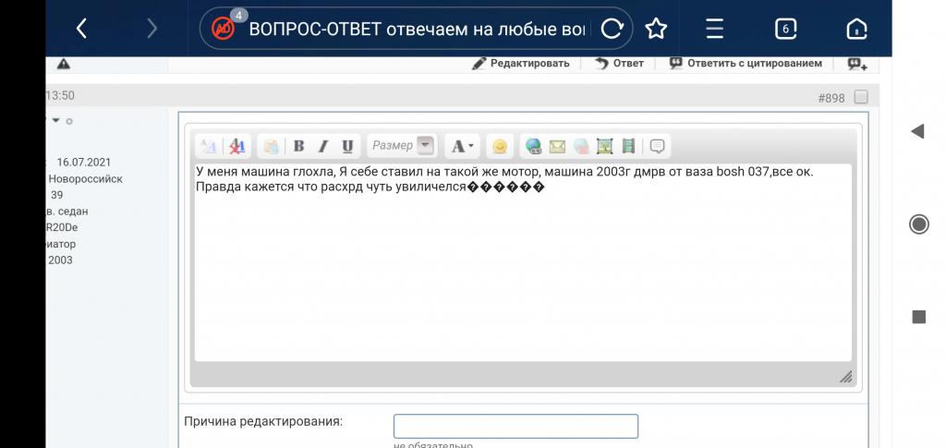Toggle bold text formatting in editor
The width and height of the screenshot is (946, 448).
click(x=299, y=146)
